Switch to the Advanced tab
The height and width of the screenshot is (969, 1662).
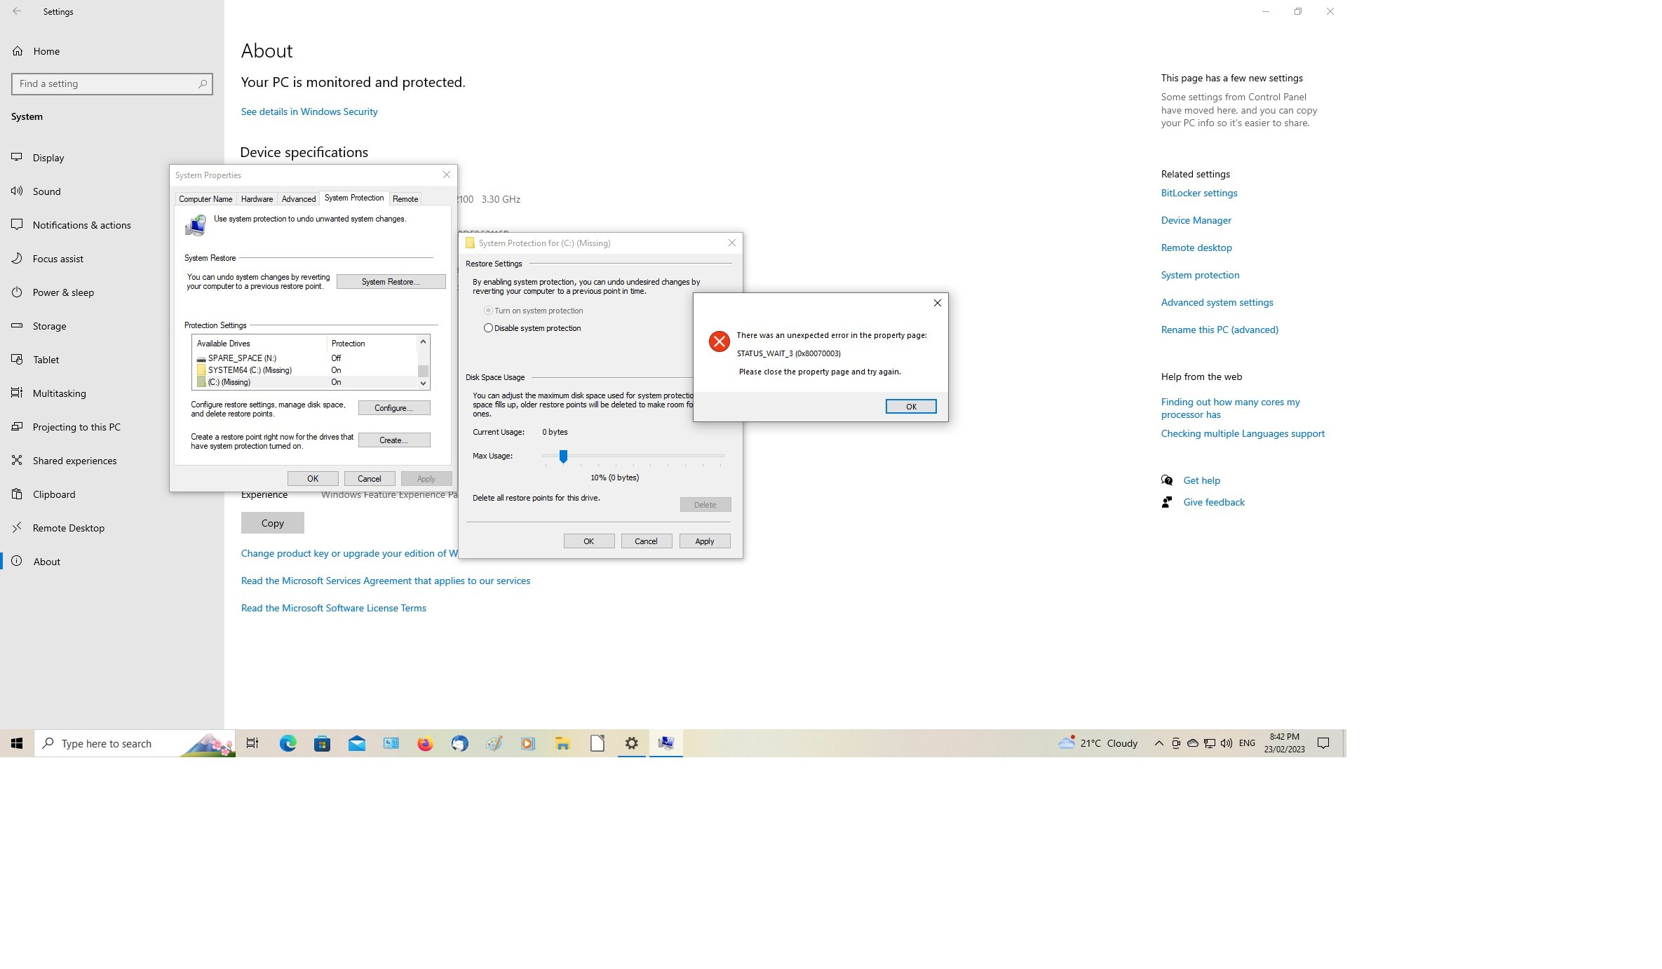click(299, 199)
